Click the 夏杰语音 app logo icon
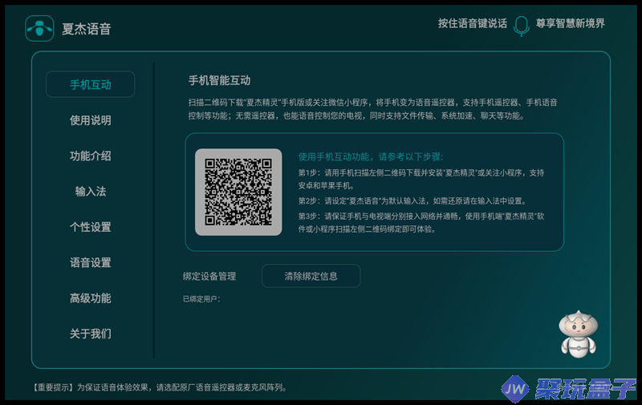642x405 pixels. (39, 28)
